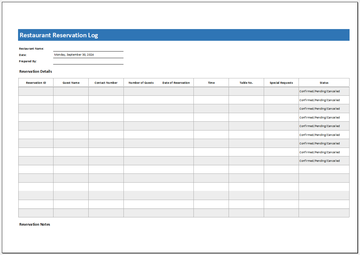Click the first empty Reservation ID cell
The height and width of the screenshot is (255, 360).
pos(35,91)
